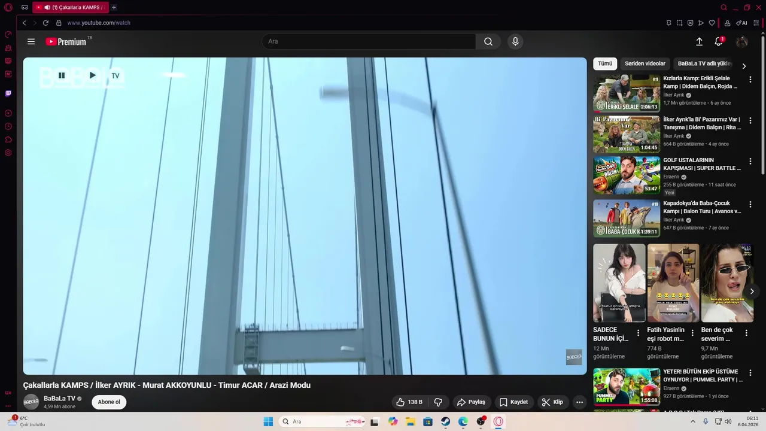Screen dimensions: 766x431
Task: Open BaBaLa TV channel name link
Action: click(59, 399)
